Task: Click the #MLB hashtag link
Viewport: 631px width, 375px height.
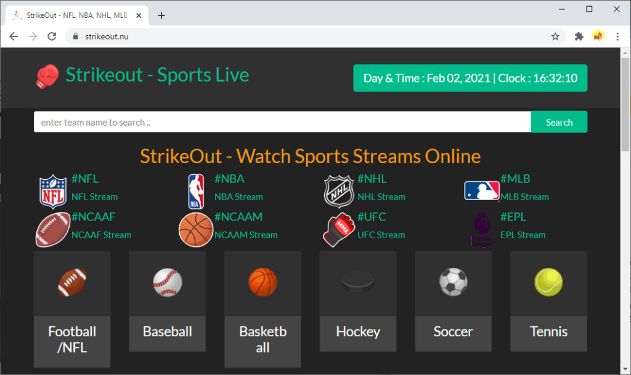Action: [516, 179]
